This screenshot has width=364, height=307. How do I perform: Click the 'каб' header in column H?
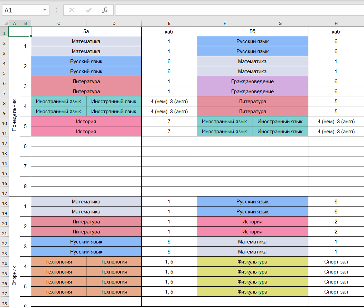pos(336,31)
